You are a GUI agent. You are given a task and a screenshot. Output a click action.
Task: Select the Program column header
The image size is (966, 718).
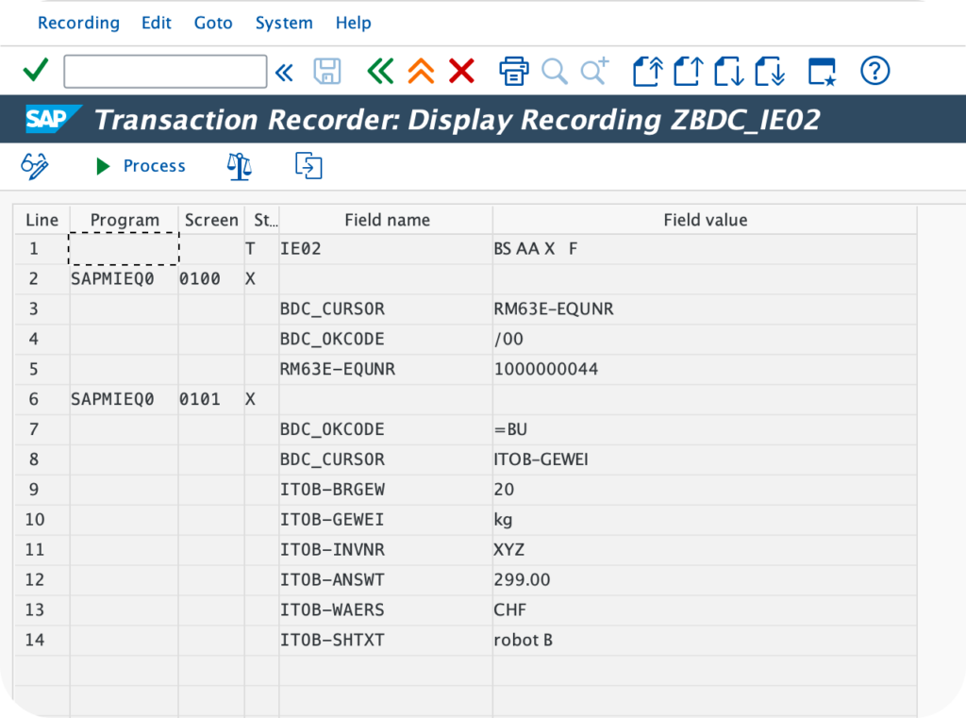125,220
